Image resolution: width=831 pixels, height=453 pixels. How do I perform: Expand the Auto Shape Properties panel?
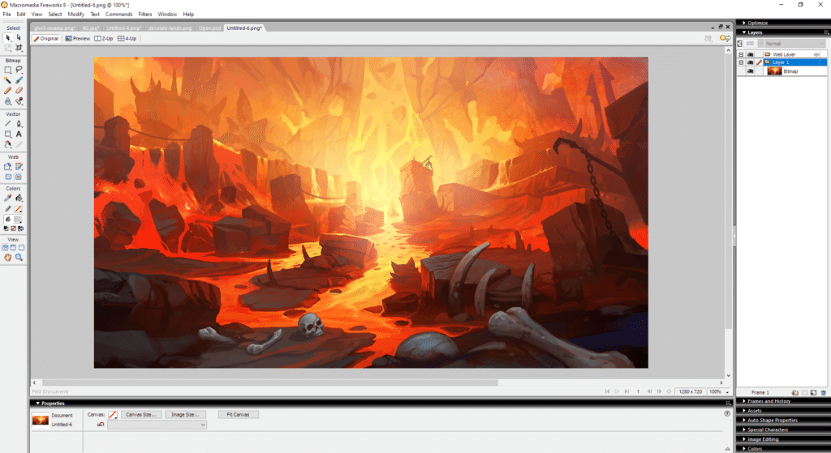coord(744,421)
